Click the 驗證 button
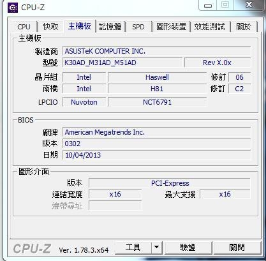 (188, 248)
